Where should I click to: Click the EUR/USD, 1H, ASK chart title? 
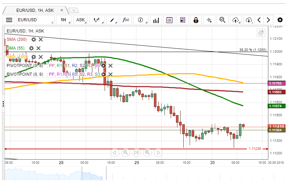tap(26, 31)
